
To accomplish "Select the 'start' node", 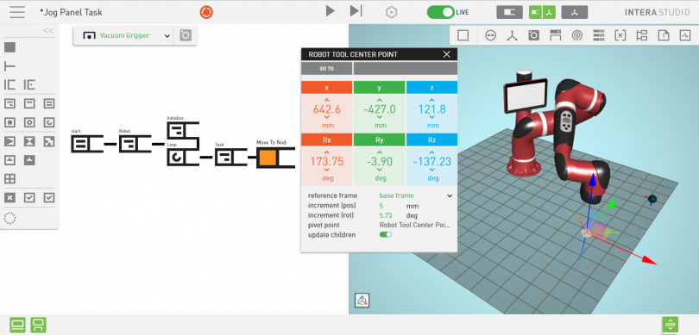I will [x=87, y=144].
